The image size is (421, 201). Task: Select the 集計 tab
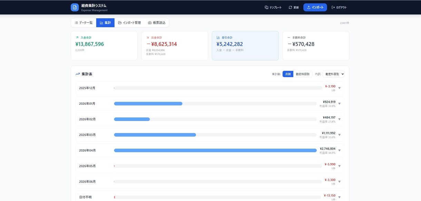(105, 23)
